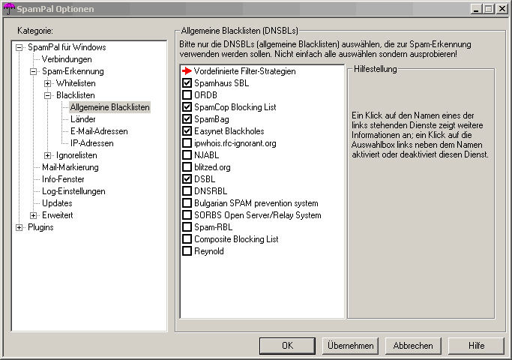Click the OK button
Screen dimensions: 512x360
tap(287, 346)
